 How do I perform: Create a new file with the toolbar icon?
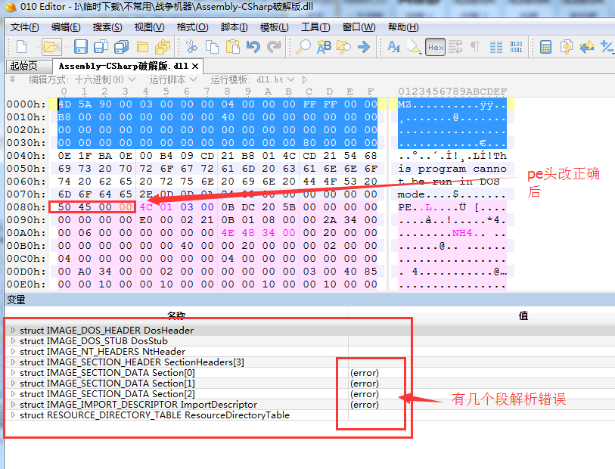pyautogui.click(x=22, y=47)
